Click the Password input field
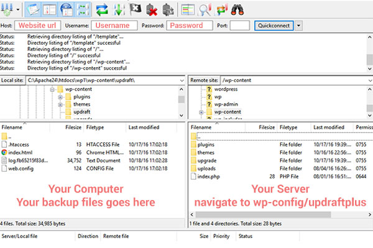The image size is (373, 248). [x=190, y=25]
